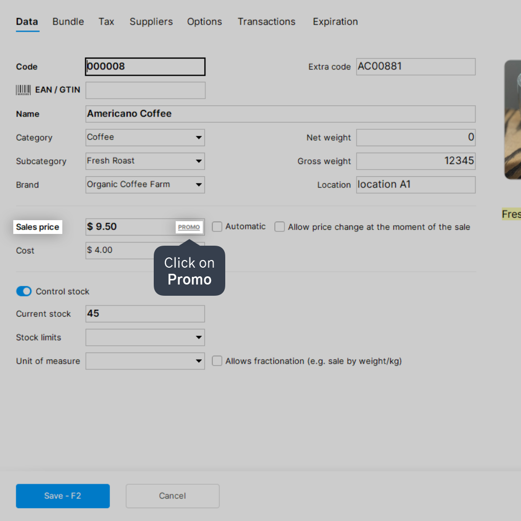Click the Save - F2 button
The image size is (521, 521).
[63, 496]
